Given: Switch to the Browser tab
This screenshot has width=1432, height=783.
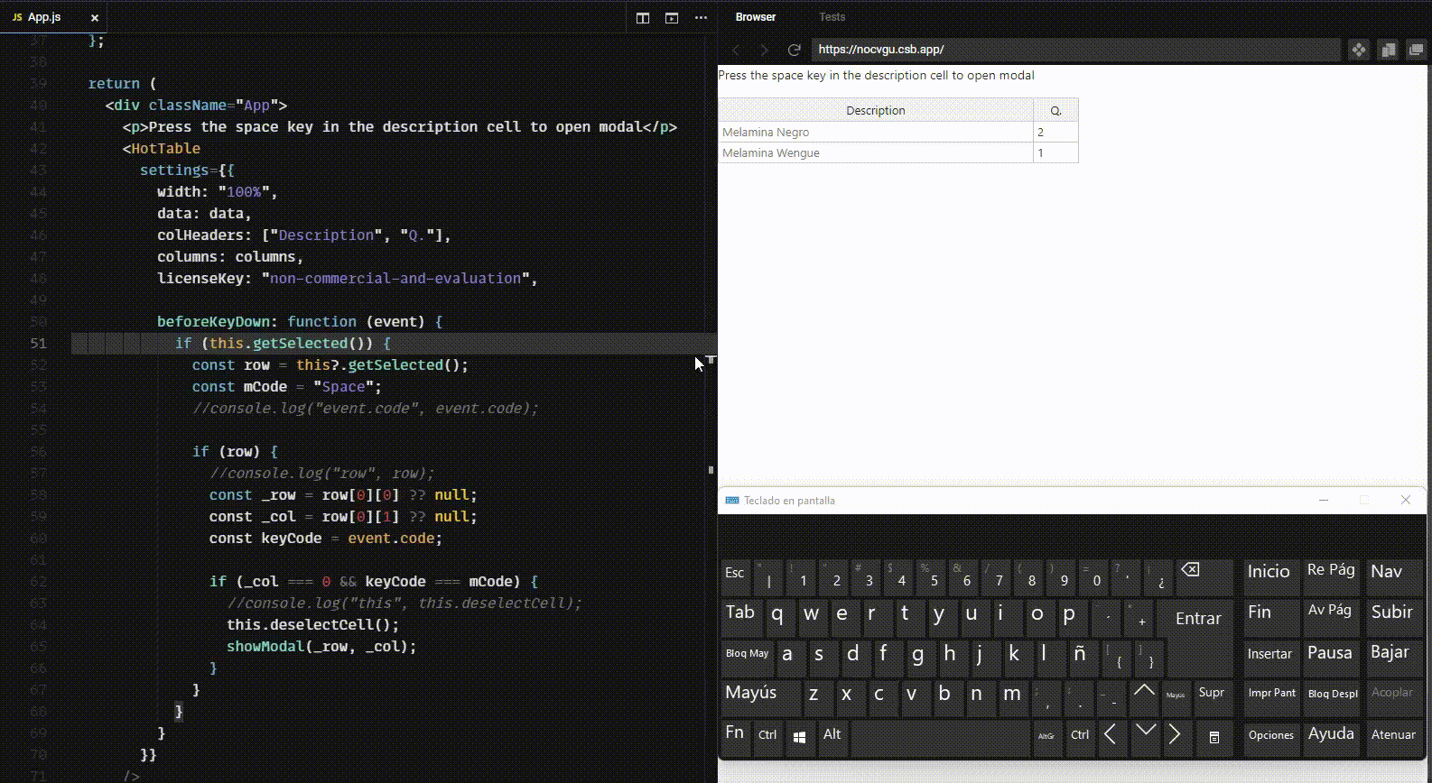Looking at the screenshot, I should [756, 17].
